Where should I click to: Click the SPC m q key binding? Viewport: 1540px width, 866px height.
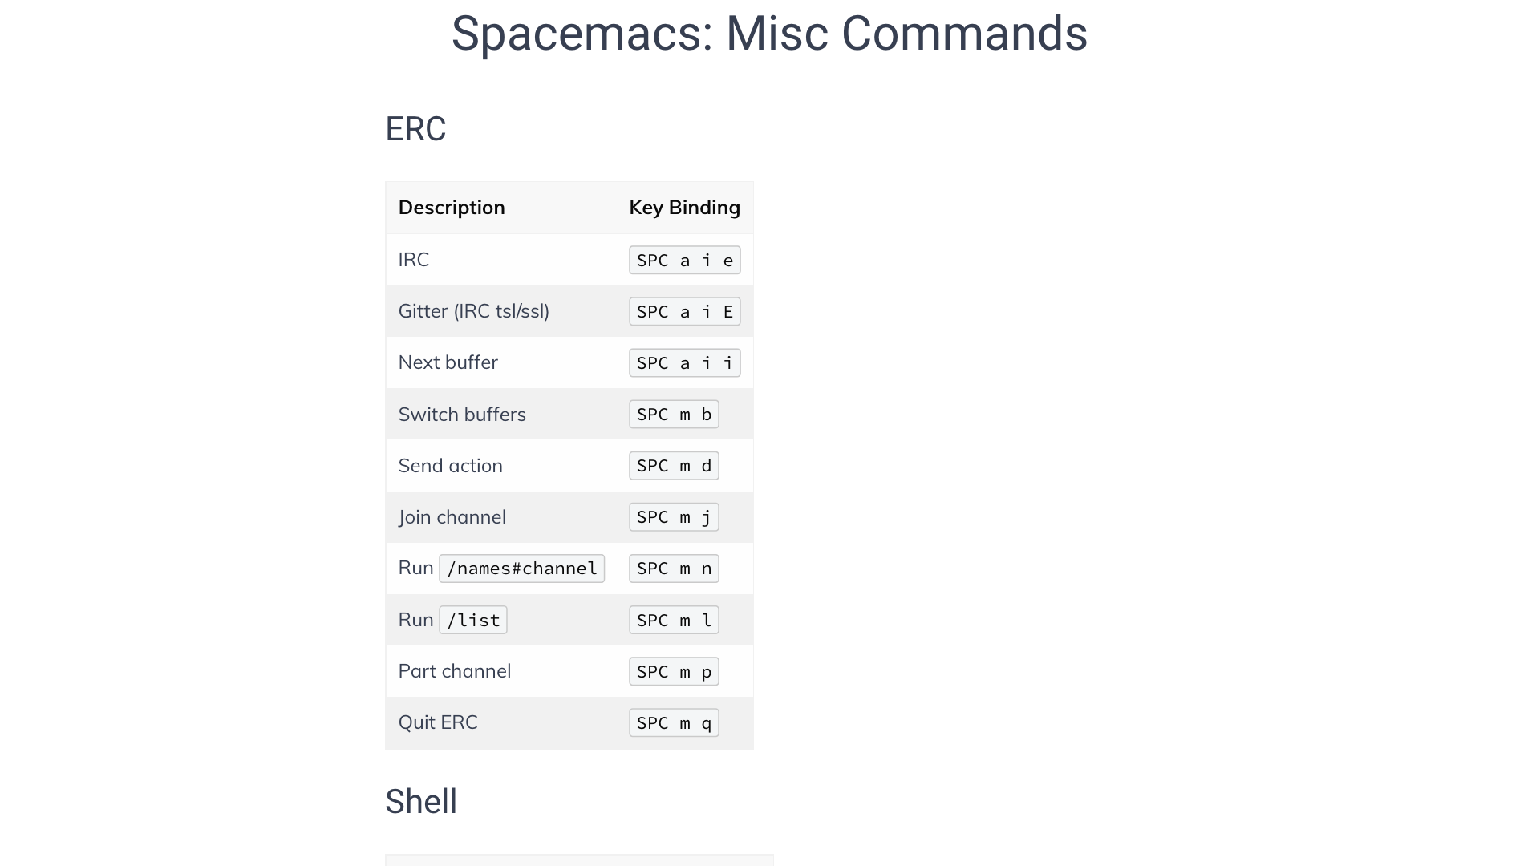tap(674, 723)
